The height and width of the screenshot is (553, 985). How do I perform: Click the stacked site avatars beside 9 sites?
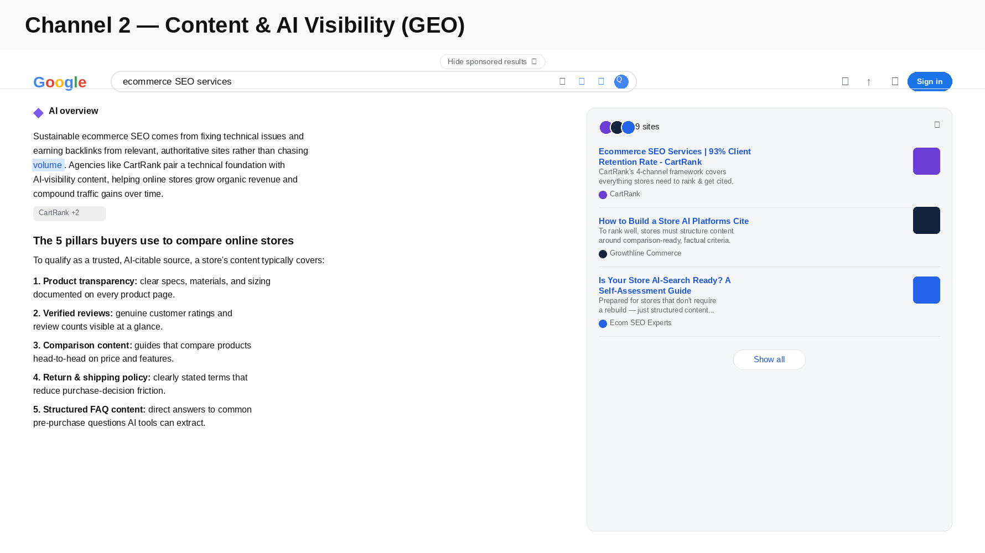click(617, 127)
